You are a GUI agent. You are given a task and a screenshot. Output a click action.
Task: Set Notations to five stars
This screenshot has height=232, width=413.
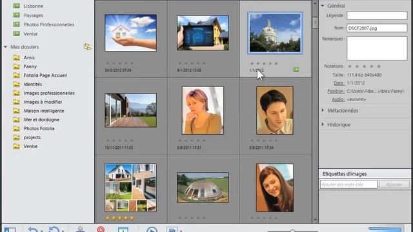(379, 66)
